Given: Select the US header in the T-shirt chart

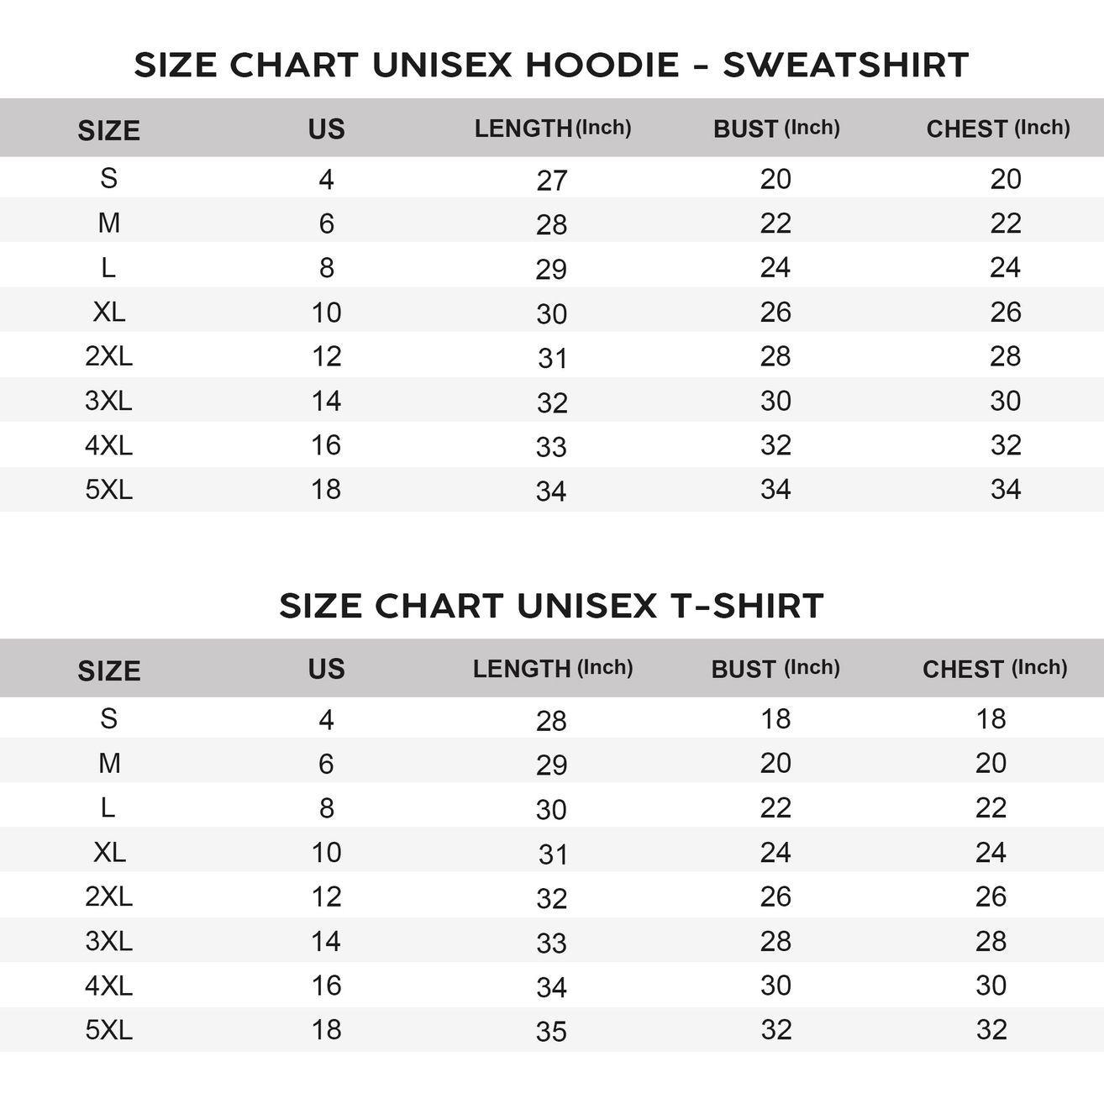Looking at the screenshot, I should pos(326,669).
